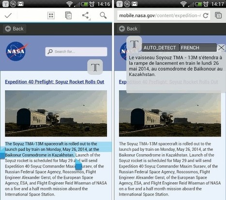Image resolution: width=226 pixels, height=200 pixels.
Task: Tap highlighted text 'The Soyuz TMA-13M spacecraft' on left screen
Action: (34, 144)
